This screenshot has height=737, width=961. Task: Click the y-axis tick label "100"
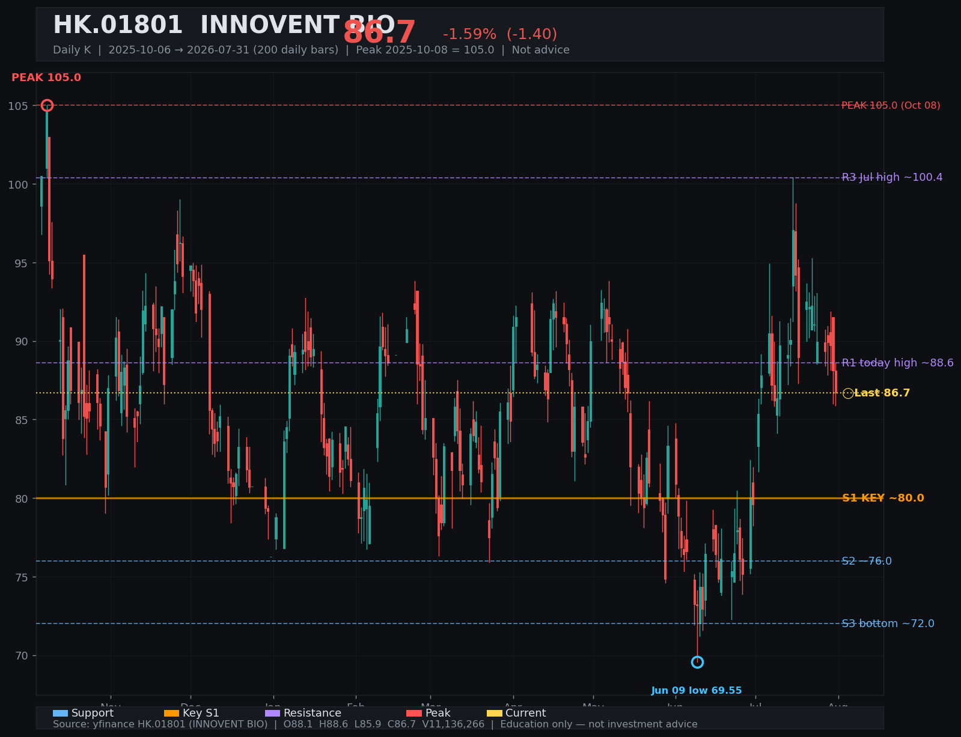(x=18, y=184)
